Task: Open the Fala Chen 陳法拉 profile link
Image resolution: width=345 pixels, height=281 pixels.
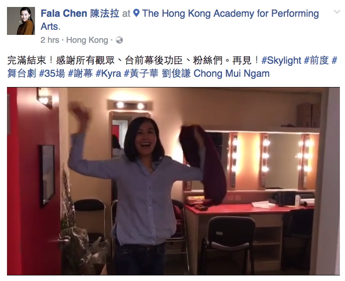Action: click(x=80, y=13)
